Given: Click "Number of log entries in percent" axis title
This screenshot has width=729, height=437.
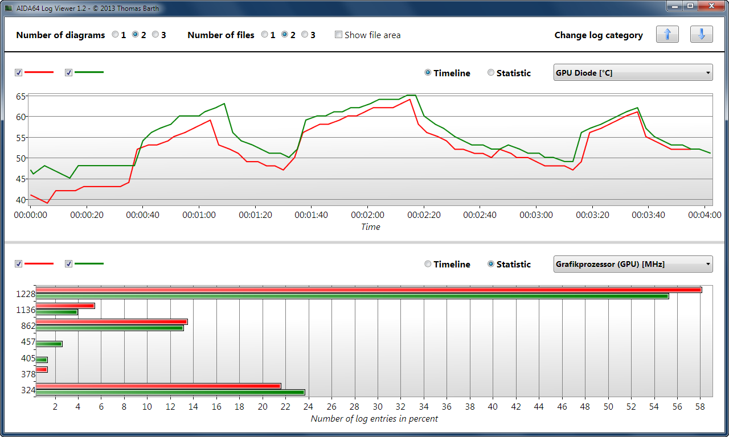Looking at the screenshot, I should pos(374,419).
